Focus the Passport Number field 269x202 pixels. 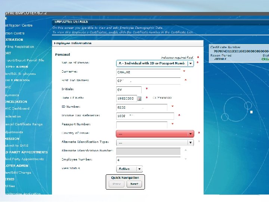(x=142, y=125)
